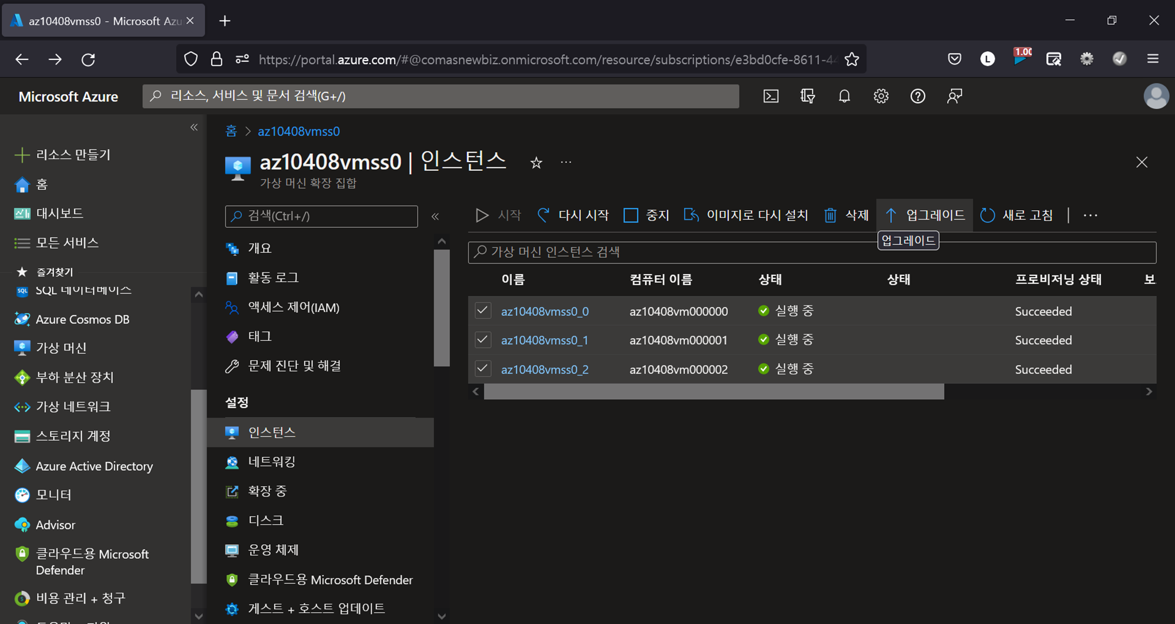Image resolution: width=1175 pixels, height=624 pixels.
Task: Click the table horizontal scrollbar thumb
Action: 714,392
